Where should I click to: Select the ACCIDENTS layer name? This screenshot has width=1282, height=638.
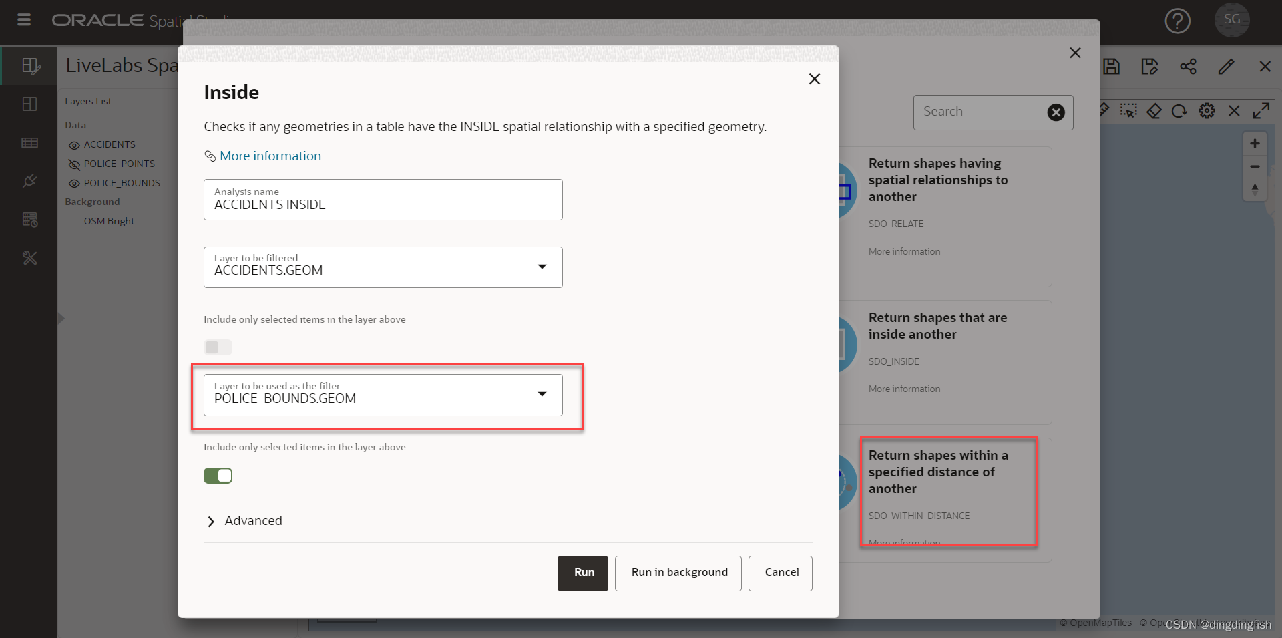(x=110, y=144)
